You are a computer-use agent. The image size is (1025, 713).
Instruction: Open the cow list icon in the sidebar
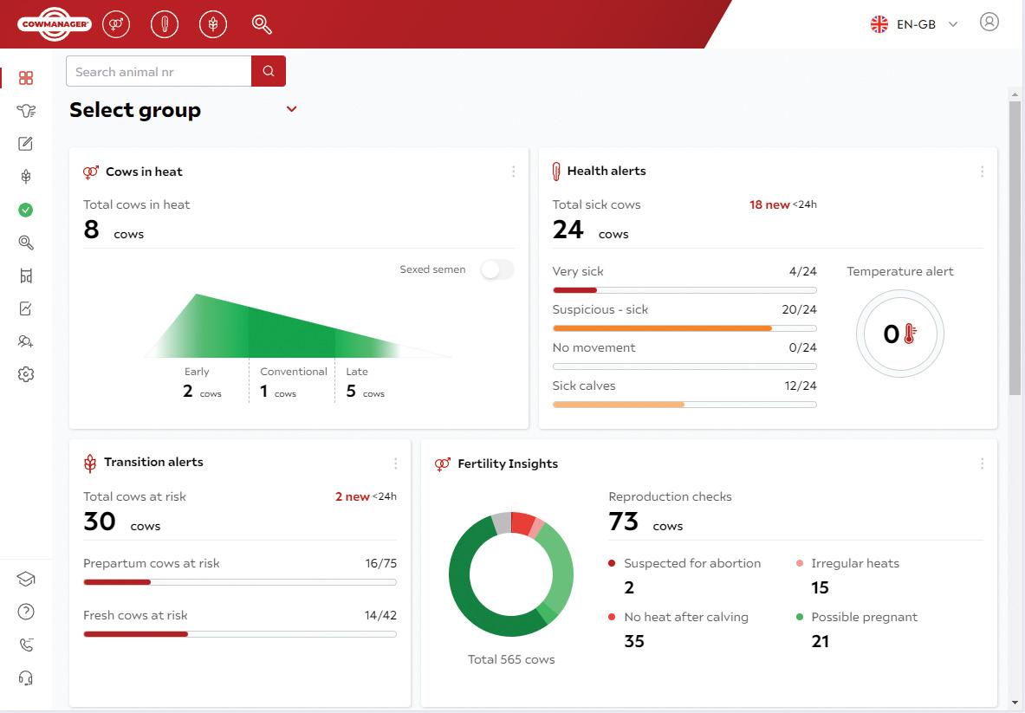(25, 110)
